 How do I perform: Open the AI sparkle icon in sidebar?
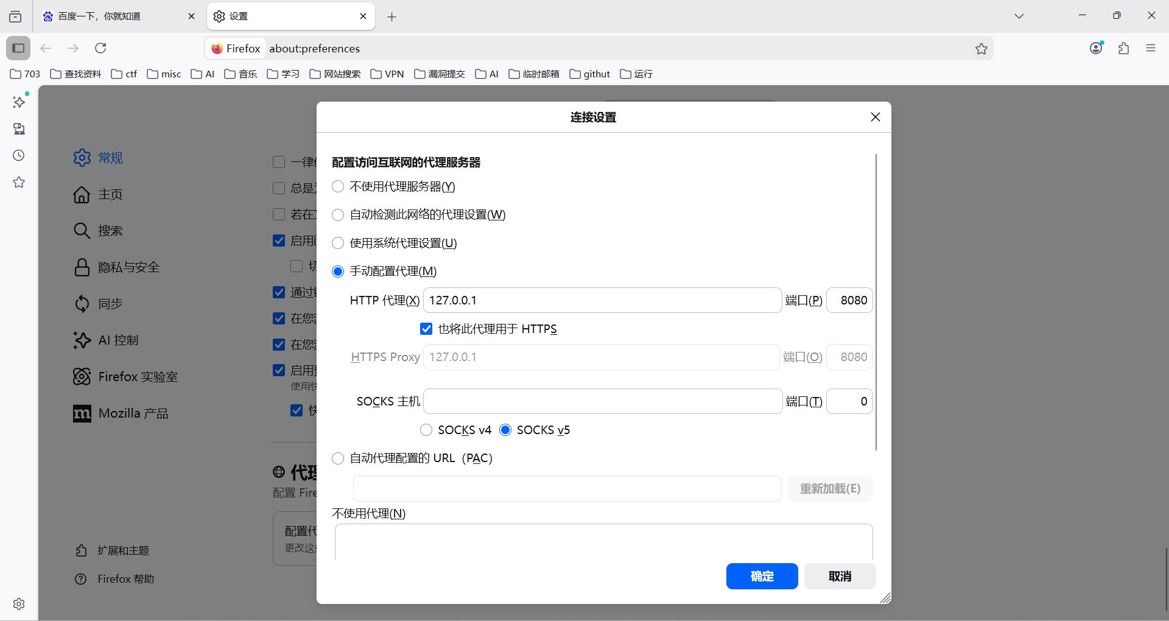point(19,102)
